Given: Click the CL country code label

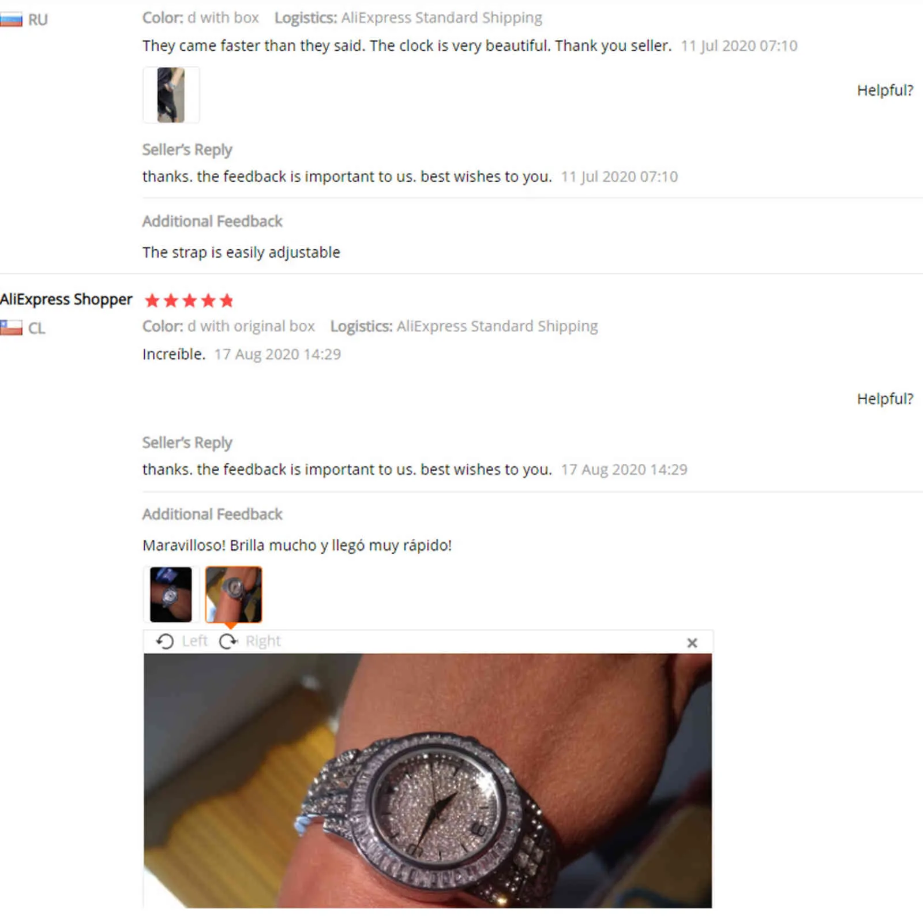Looking at the screenshot, I should [x=36, y=328].
